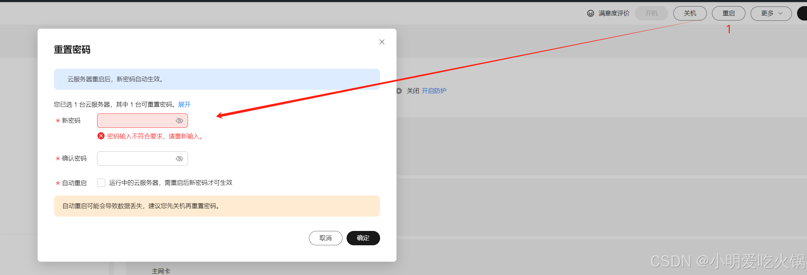This screenshot has width=807, height=275.
Task: Click the black button at top-right edge
Action: click(802, 13)
